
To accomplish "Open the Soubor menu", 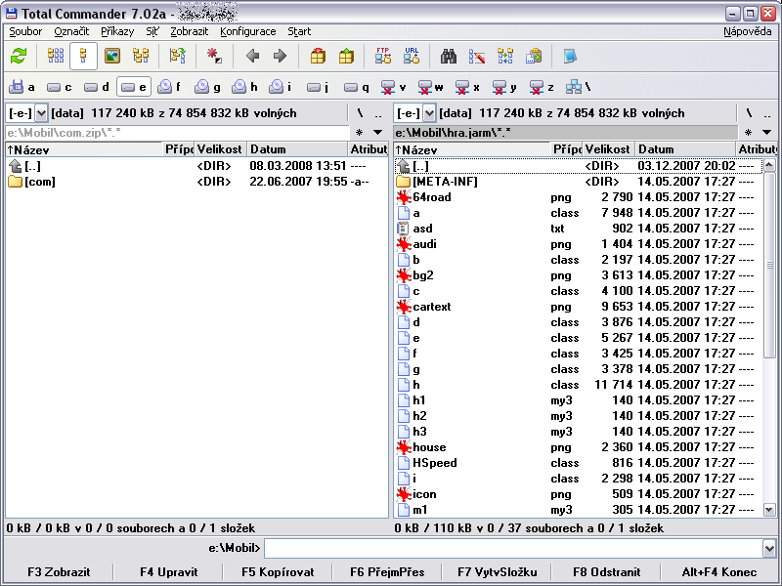I will click(25, 31).
